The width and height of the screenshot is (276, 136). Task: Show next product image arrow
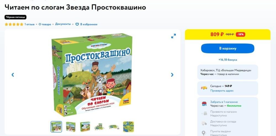172,75
